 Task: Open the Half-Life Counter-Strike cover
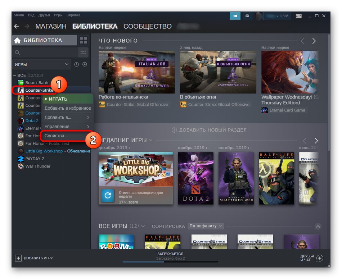click(276, 178)
